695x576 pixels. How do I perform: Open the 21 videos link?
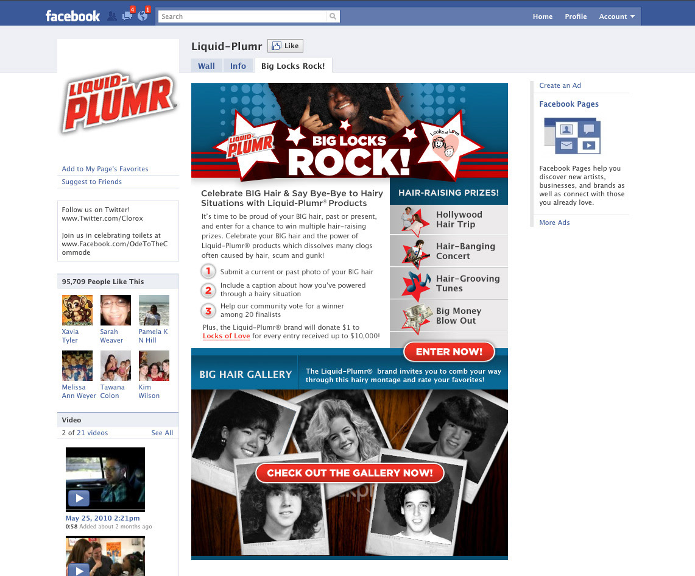[x=92, y=433]
